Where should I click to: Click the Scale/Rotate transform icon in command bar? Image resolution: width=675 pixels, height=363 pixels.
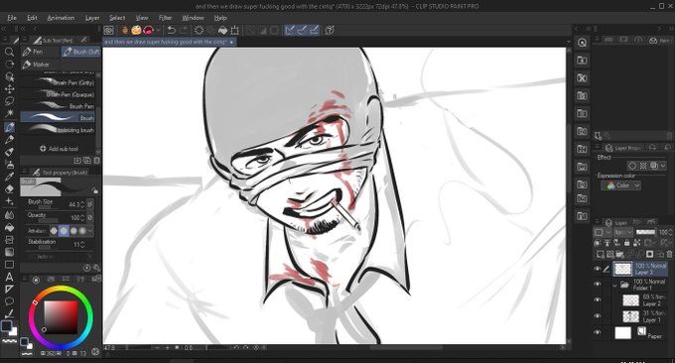(234, 30)
